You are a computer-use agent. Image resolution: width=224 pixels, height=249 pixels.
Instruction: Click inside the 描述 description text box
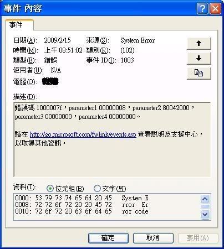(x=112, y=139)
